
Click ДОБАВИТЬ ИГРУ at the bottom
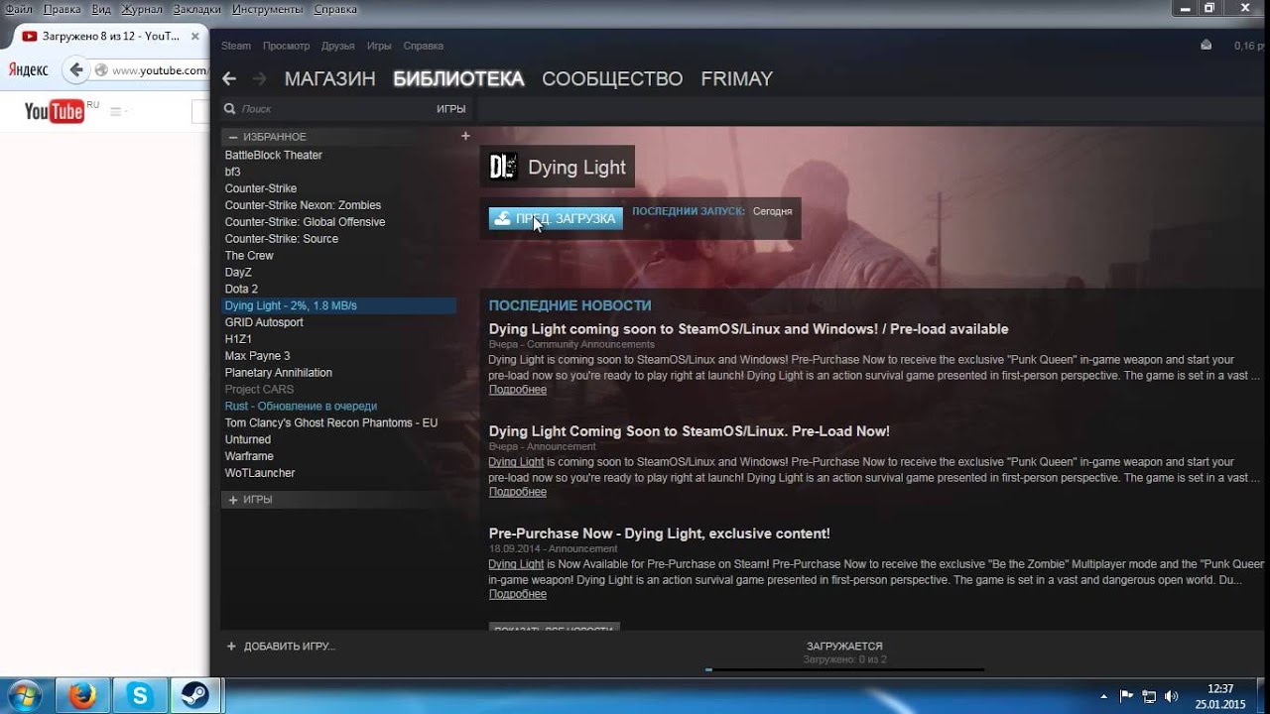pyautogui.click(x=289, y=647)
